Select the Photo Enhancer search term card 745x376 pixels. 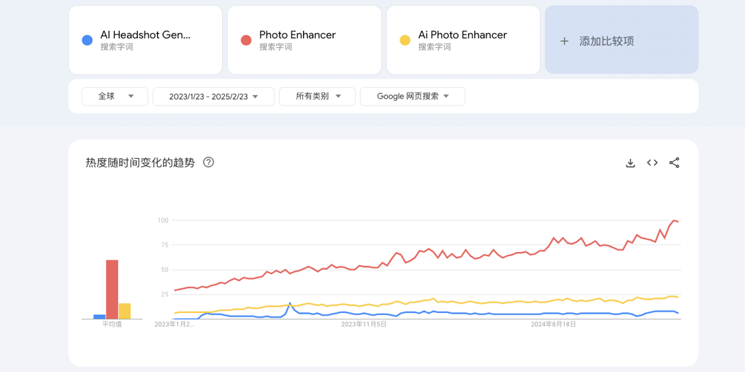304,40
